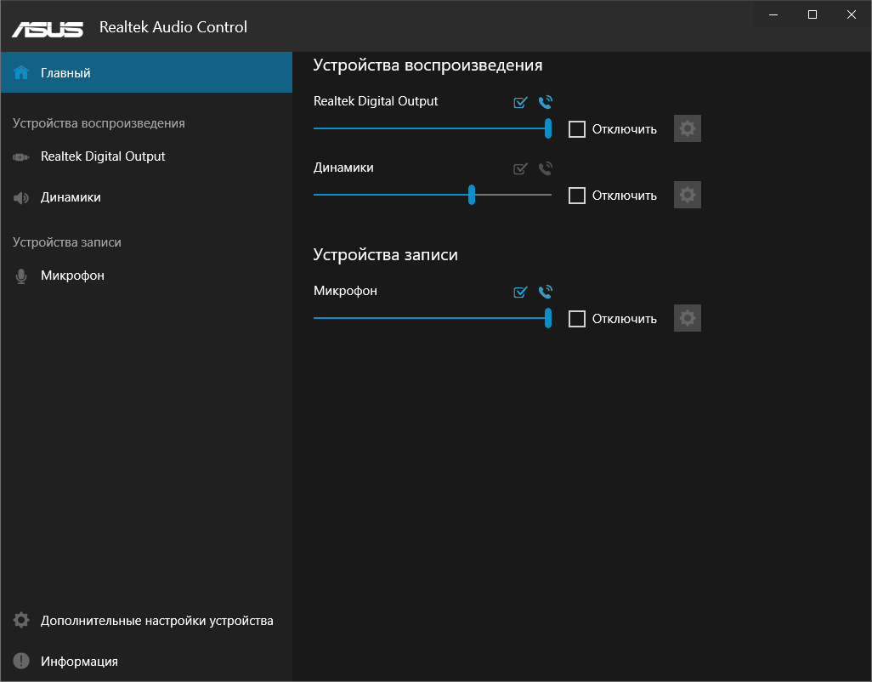The image size is (872, 682).
Task: Click Микрофон default device checkmark icon
Action: [521, 293]
